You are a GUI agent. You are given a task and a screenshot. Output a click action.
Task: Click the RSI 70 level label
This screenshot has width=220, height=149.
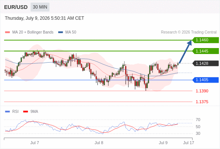tap(198, 120)
